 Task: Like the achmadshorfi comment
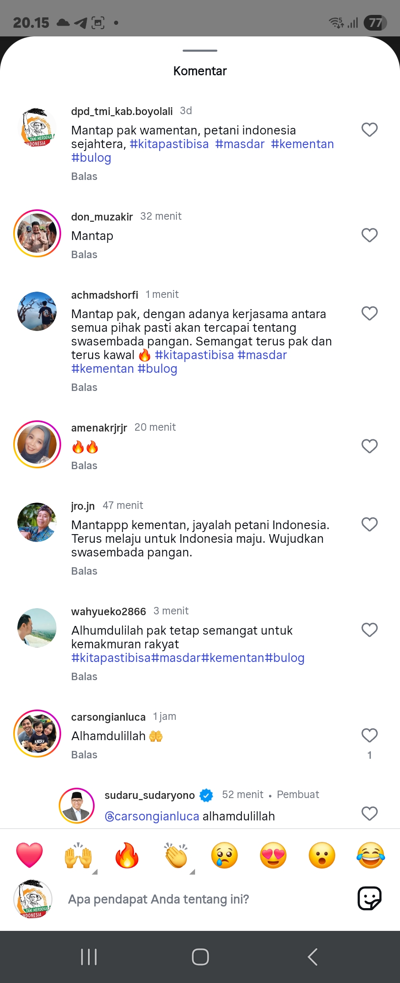pyautogui.click(x=369, y=314)
